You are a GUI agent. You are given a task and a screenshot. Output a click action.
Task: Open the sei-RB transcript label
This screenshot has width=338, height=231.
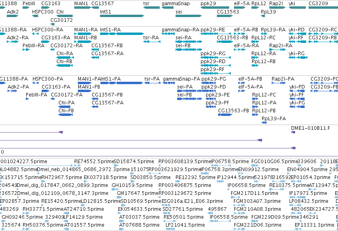(183, 46)
